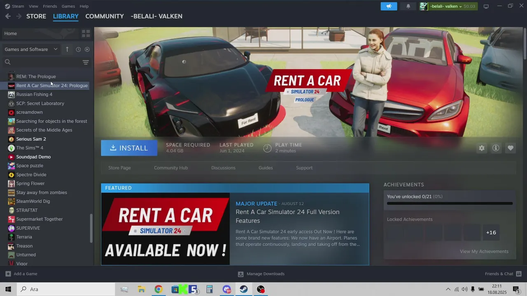
Task: Open the account dropdown -belali- valken
Action: coord(448,6)
